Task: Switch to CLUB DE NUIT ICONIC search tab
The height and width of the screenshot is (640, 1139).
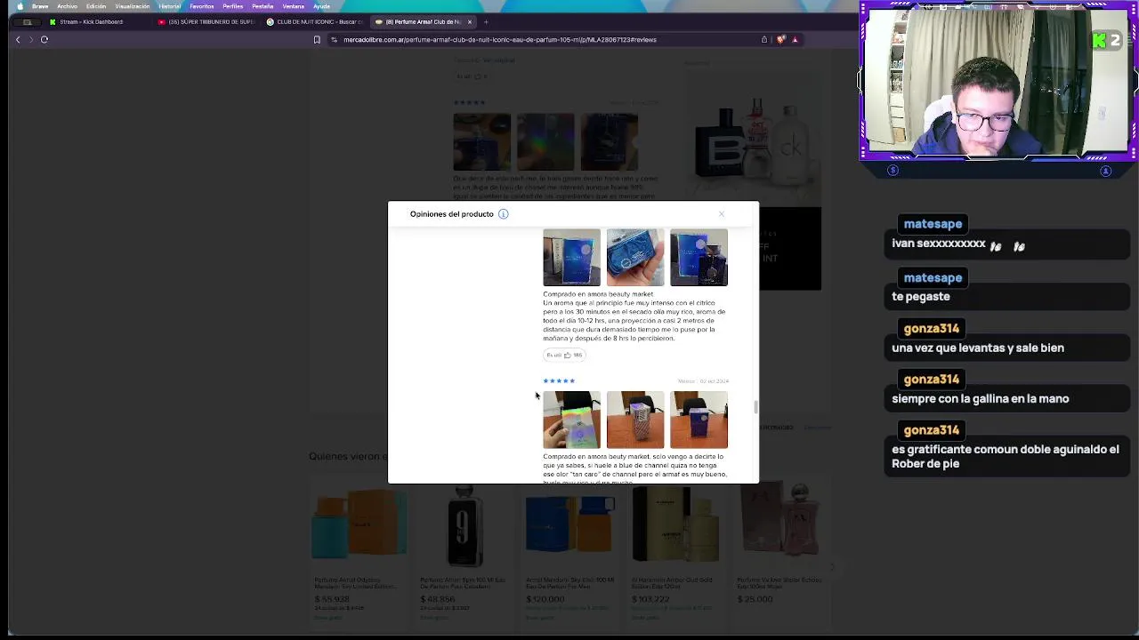Action: pyautogui.click(x=315, y=21)
